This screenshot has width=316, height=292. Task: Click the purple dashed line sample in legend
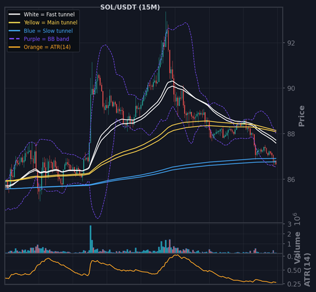click(x=15, y=39)
